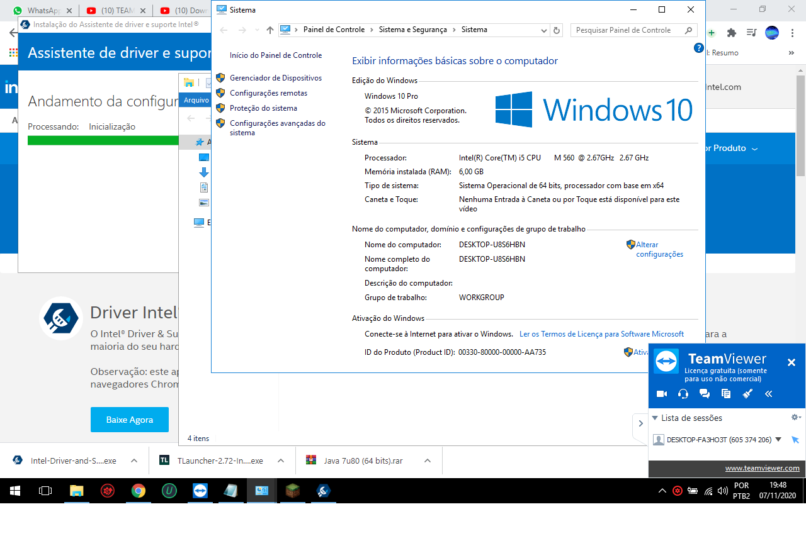Open www.teamviewer.com link
The height and width of the screenshot is (553, 806).
click(x=762, y=468)
